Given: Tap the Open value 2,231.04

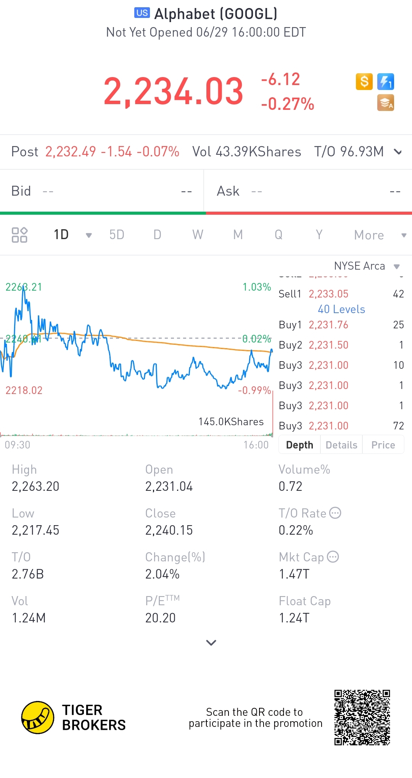Looking at the screenshot, I should [169, 486].
